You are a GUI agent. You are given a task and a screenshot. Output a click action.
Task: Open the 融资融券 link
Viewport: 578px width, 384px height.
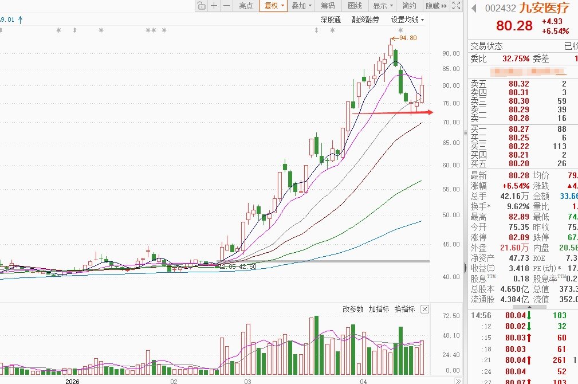pyautogui.click(x=365, y=19)
